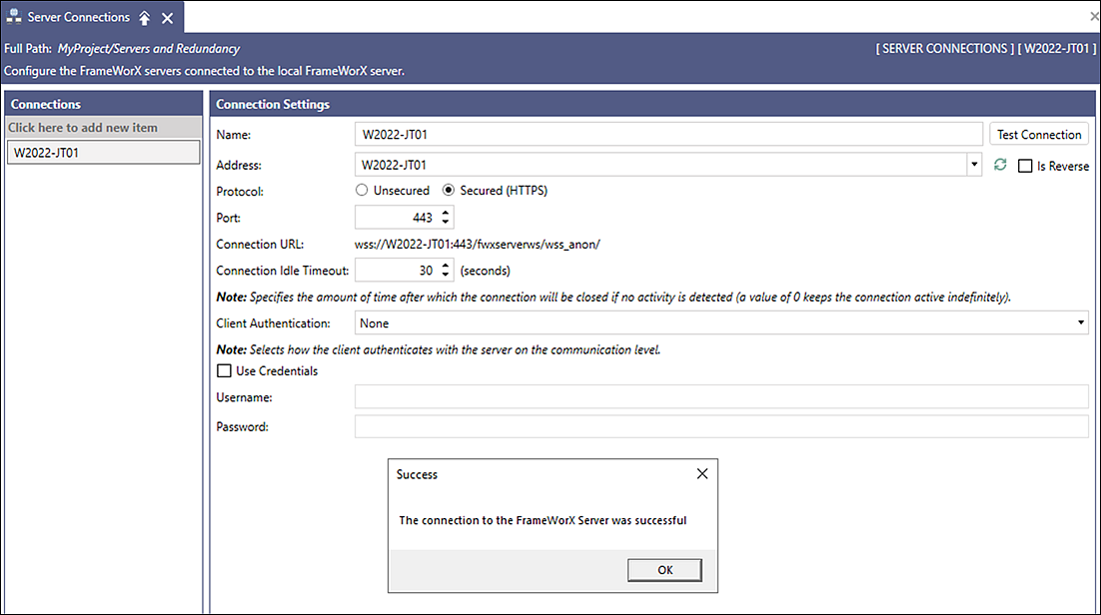
Task: Select the Secured (HTTPS) radio button
Action: [x=448, y=190]
